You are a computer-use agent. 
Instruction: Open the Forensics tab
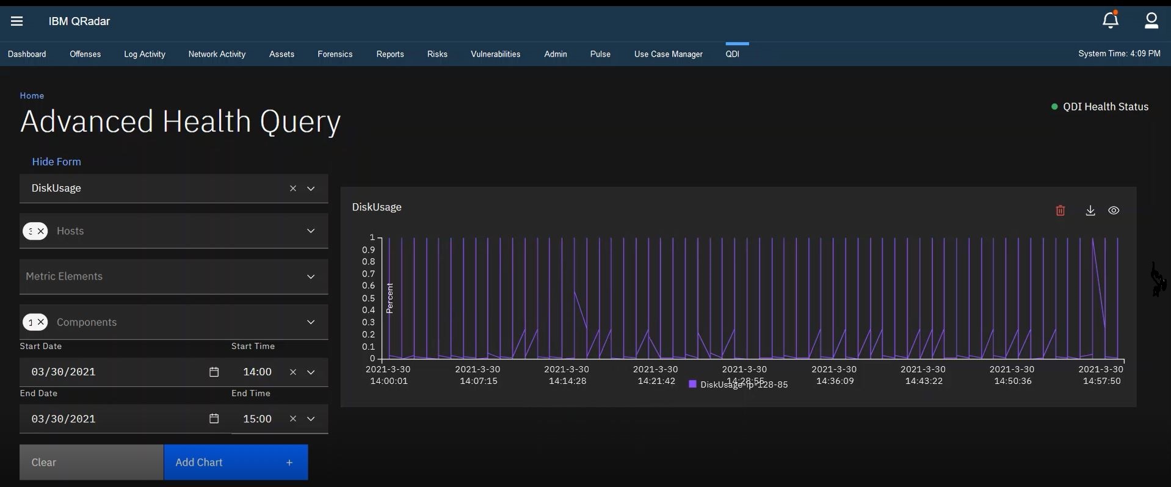tap(335, 54)
